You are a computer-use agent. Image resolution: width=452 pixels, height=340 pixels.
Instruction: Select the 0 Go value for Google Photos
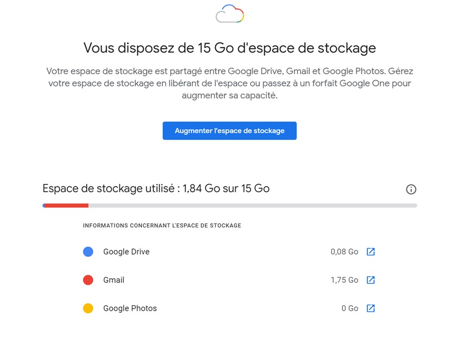pos(349,308)
